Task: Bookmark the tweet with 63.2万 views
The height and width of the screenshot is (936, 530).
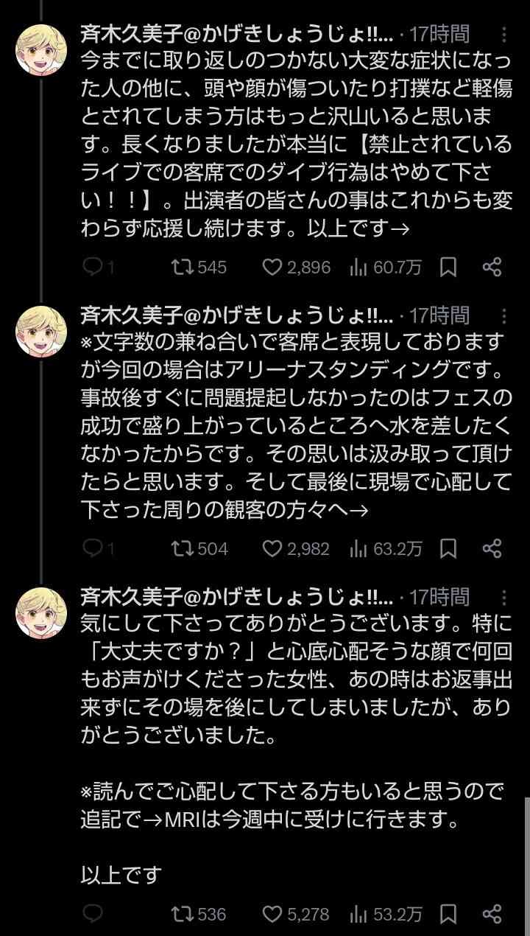Action: [448, 548]
